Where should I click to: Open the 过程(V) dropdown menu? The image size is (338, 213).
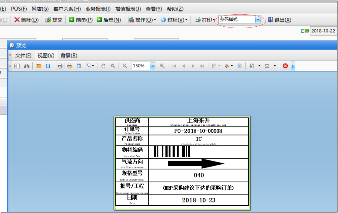pyautogui.click(x=174, y=20)
